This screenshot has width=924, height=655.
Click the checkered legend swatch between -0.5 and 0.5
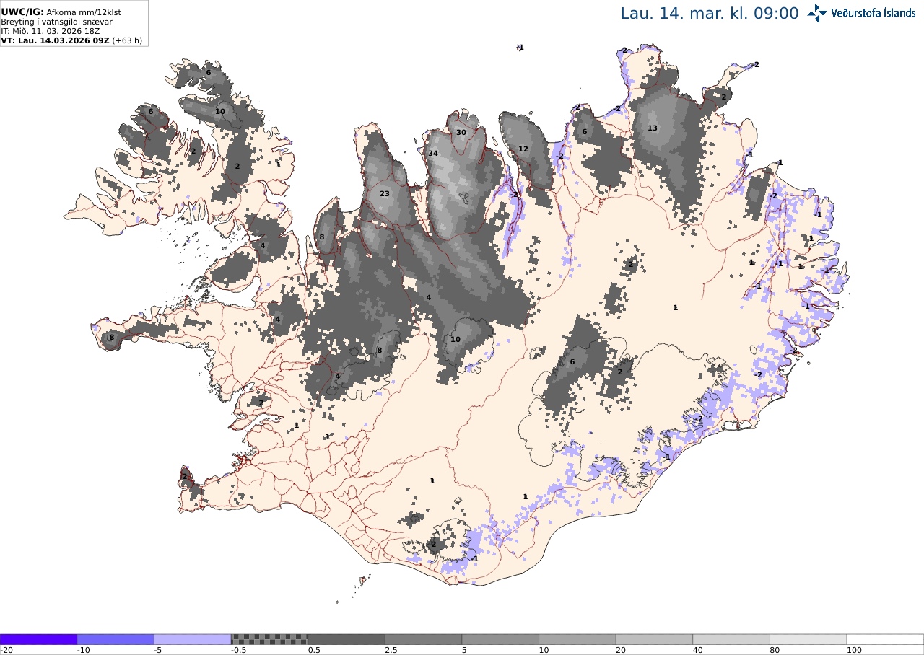(269, 639)
